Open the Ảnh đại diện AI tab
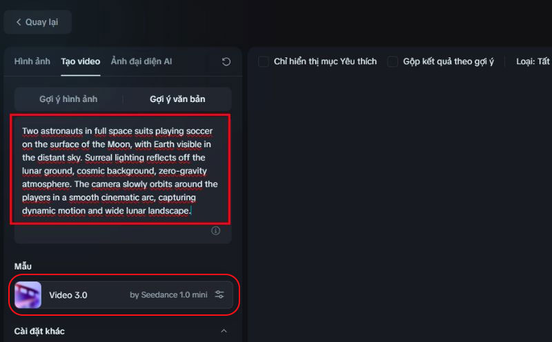Viewport: 552px width, 342px height. pos(141,61)
